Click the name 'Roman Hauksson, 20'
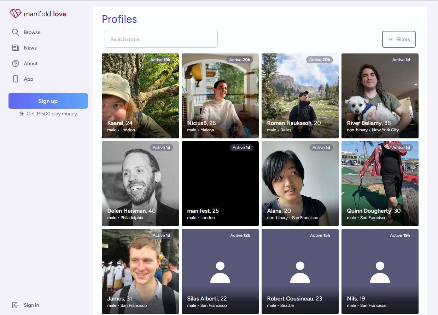The image size is (438, 315). click(x=294, y=123)
